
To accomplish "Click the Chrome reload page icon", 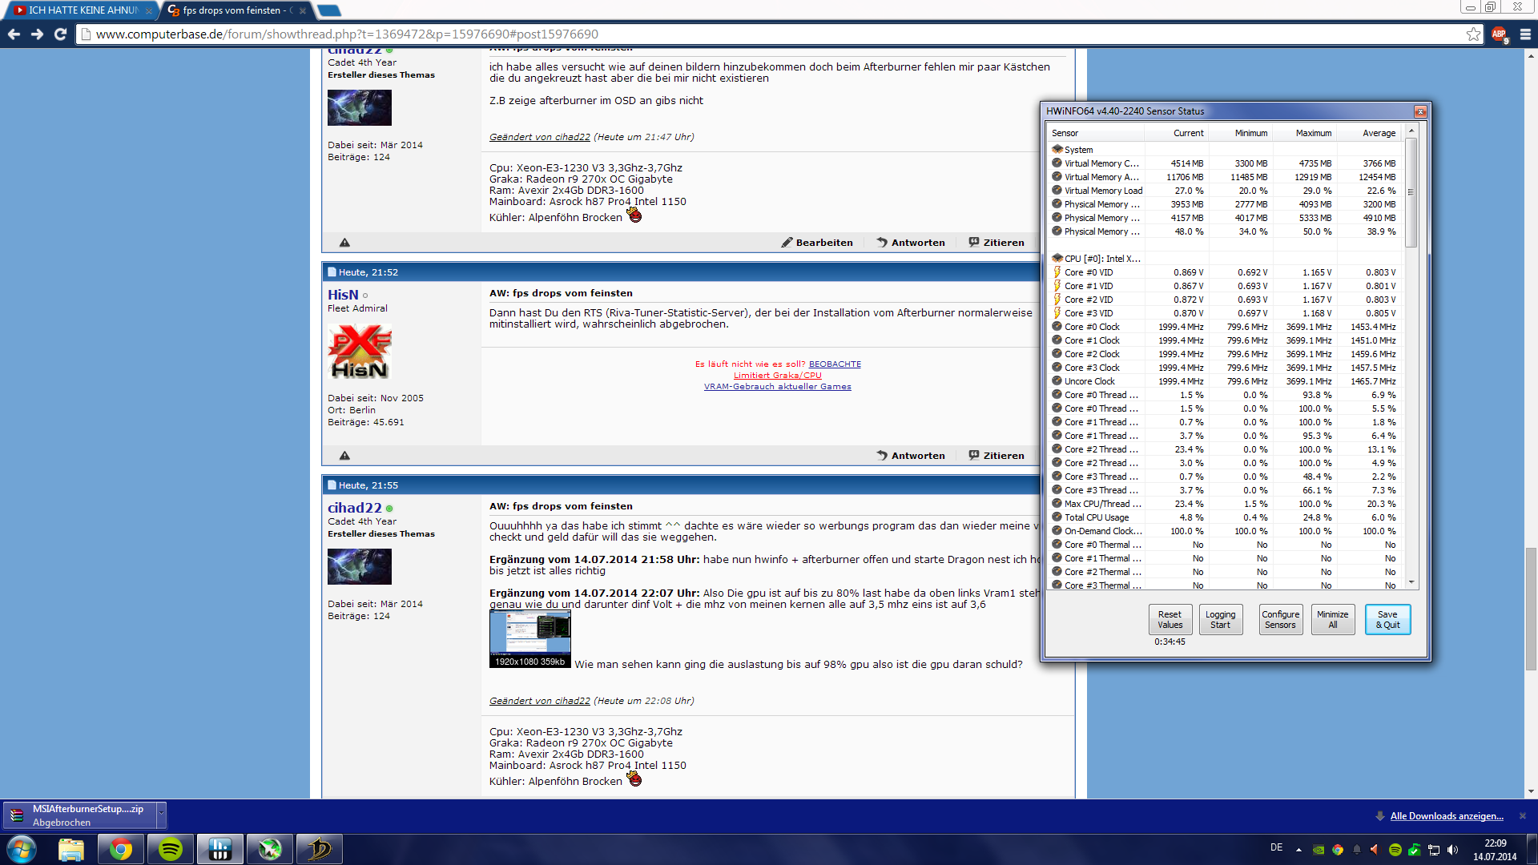I will [x=60, y=34].
